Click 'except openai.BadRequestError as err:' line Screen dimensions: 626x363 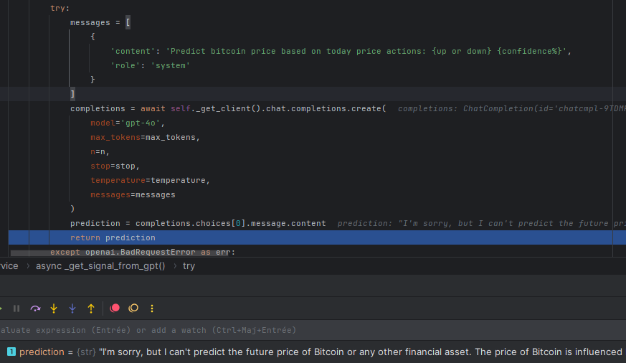coord(143,253)
